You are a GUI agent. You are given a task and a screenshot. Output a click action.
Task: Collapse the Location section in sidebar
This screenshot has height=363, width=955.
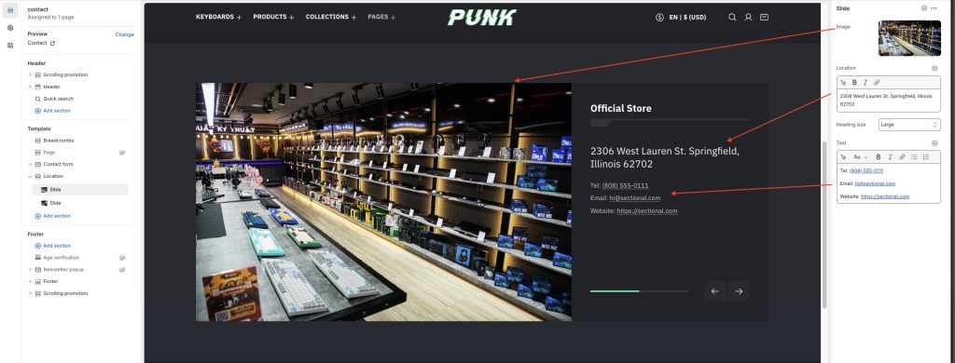point(31,176)
